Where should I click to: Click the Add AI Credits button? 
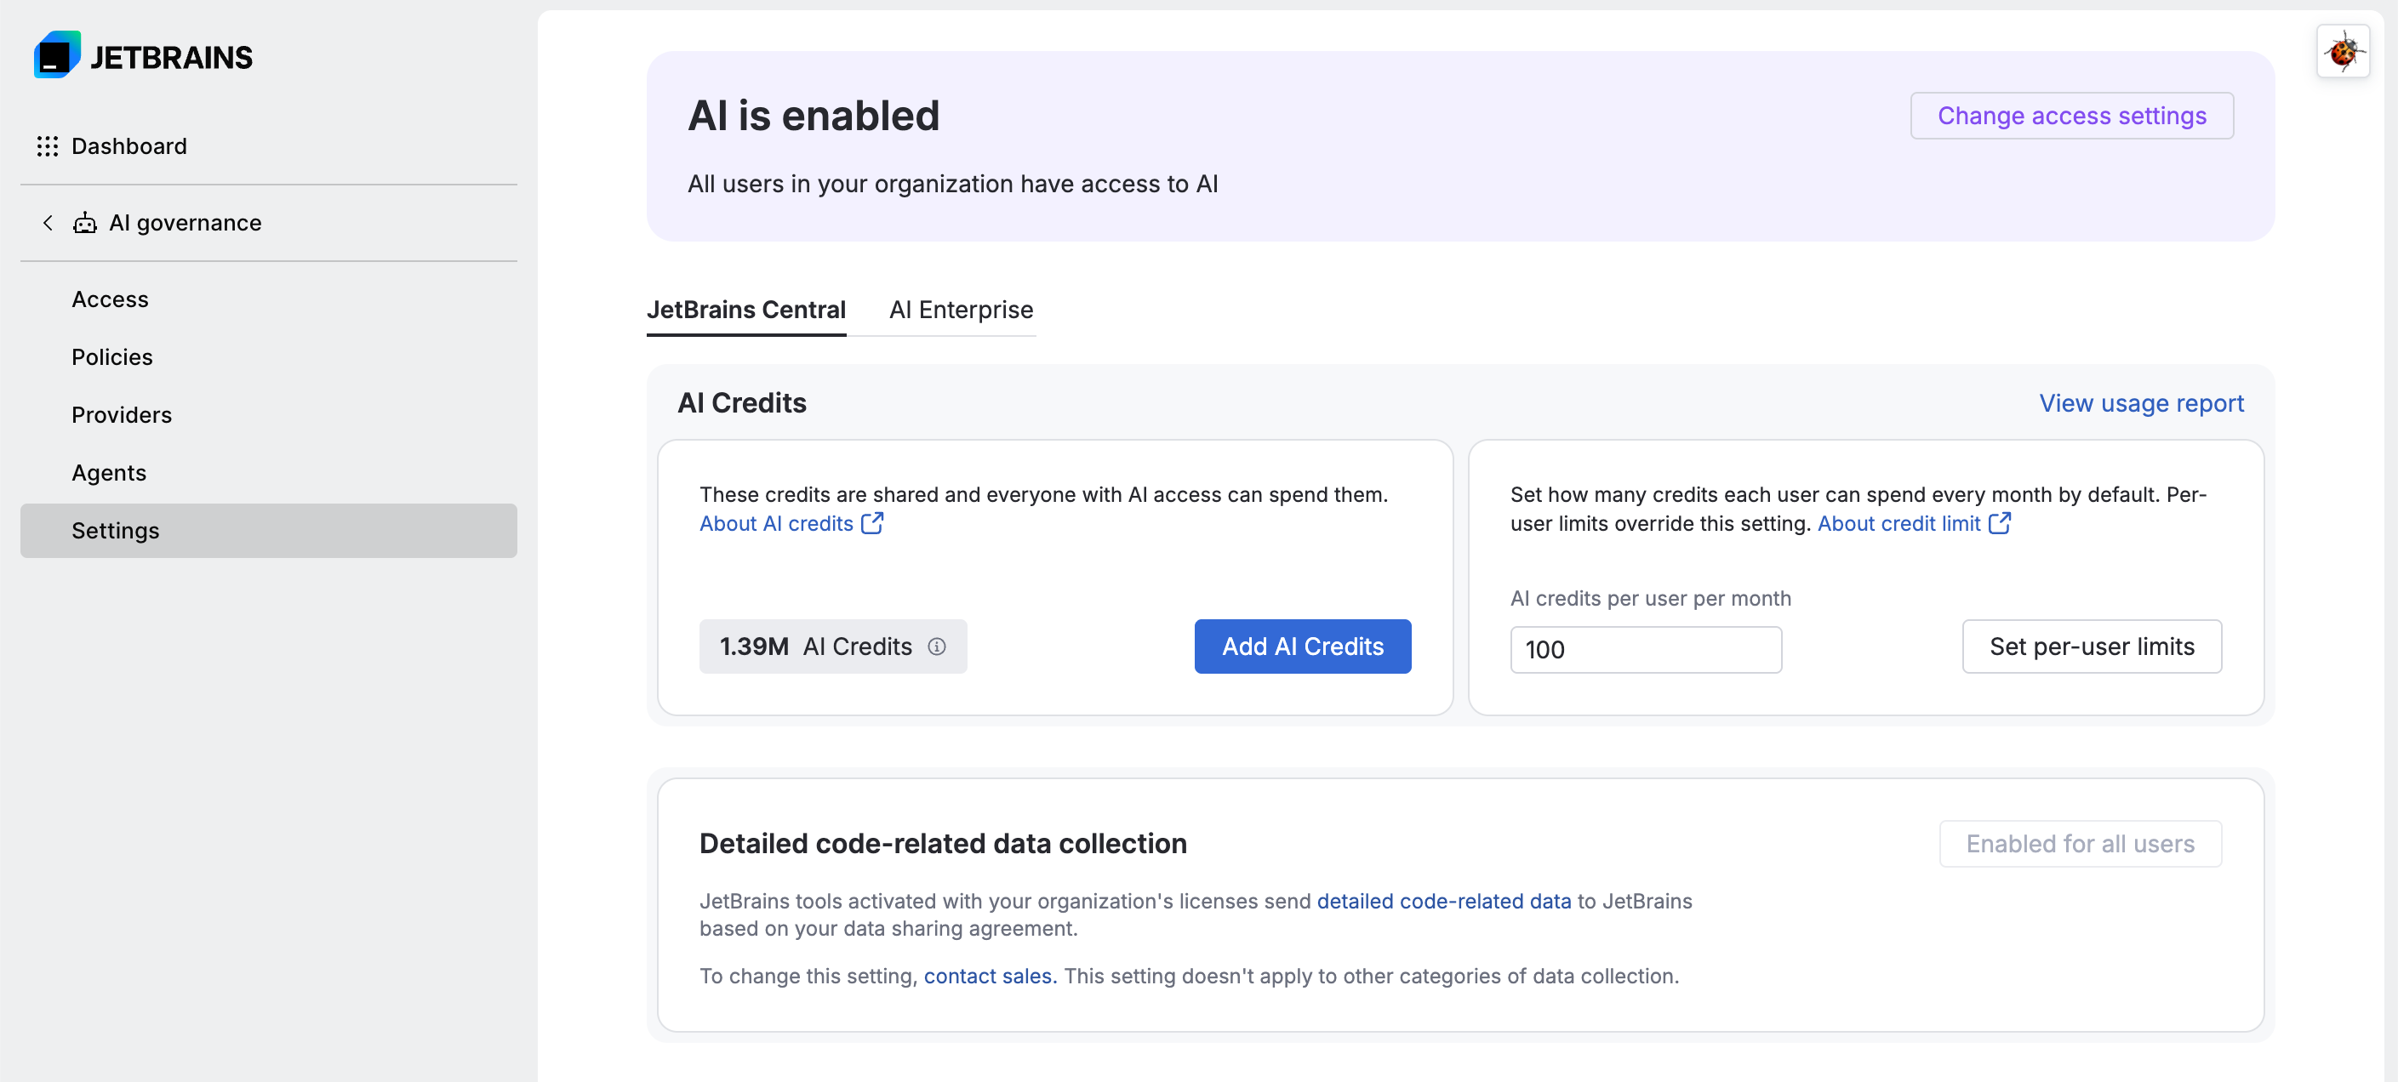(1302, 646)
